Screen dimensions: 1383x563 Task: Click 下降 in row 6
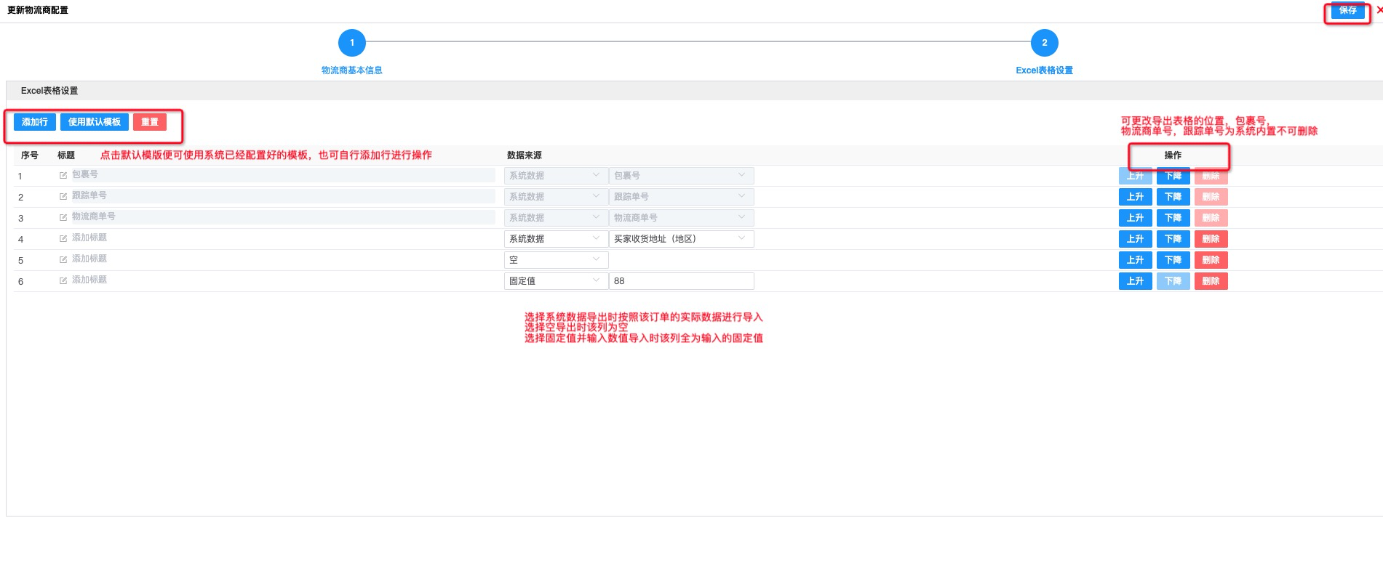click(1173, 281)
